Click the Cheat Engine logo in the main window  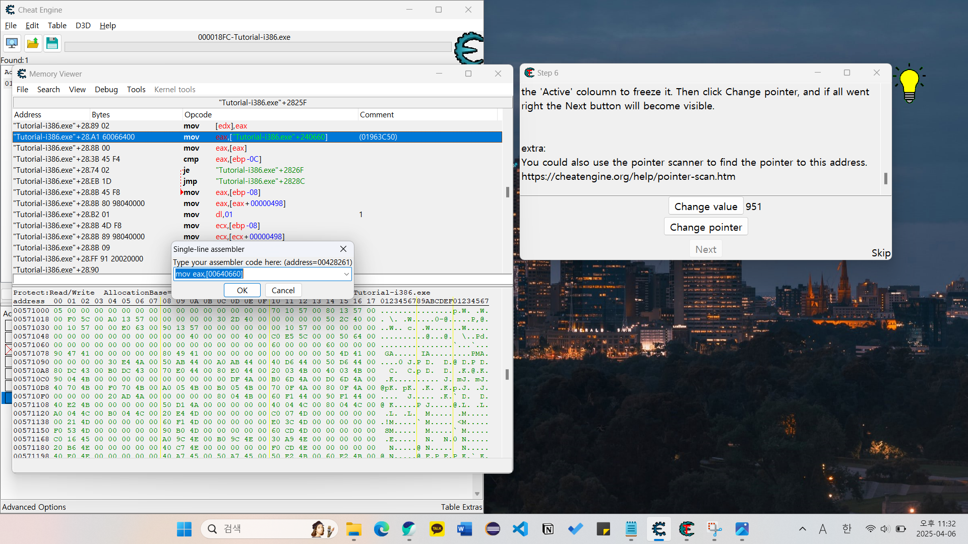pyautogui.click(x=469, y=48)
